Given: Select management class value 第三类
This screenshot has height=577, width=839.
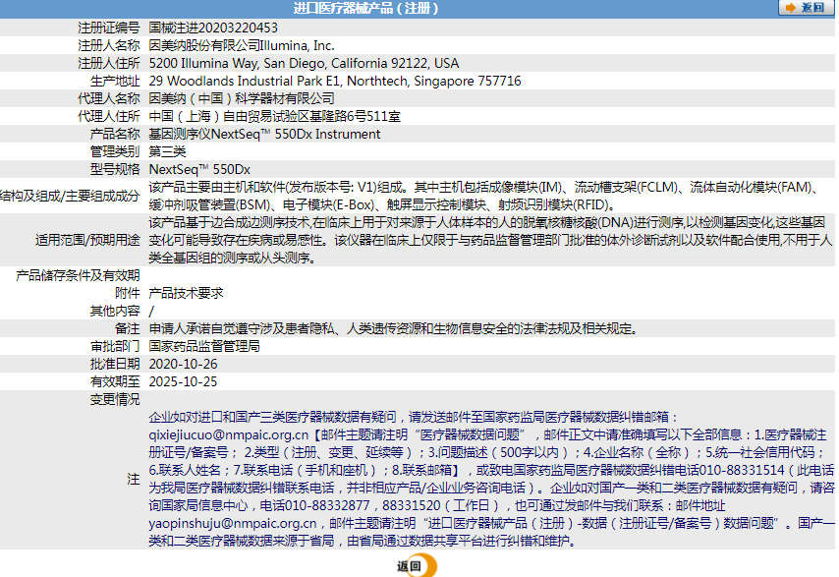Looking at the screenshot, I should pos(167,151).
